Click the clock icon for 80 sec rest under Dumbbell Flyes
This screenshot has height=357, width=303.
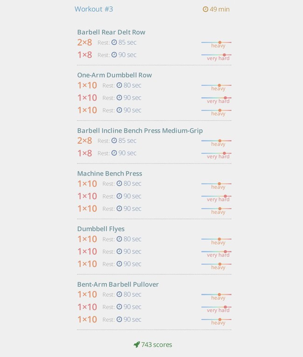pyautogui.click(x=119, y=239)
